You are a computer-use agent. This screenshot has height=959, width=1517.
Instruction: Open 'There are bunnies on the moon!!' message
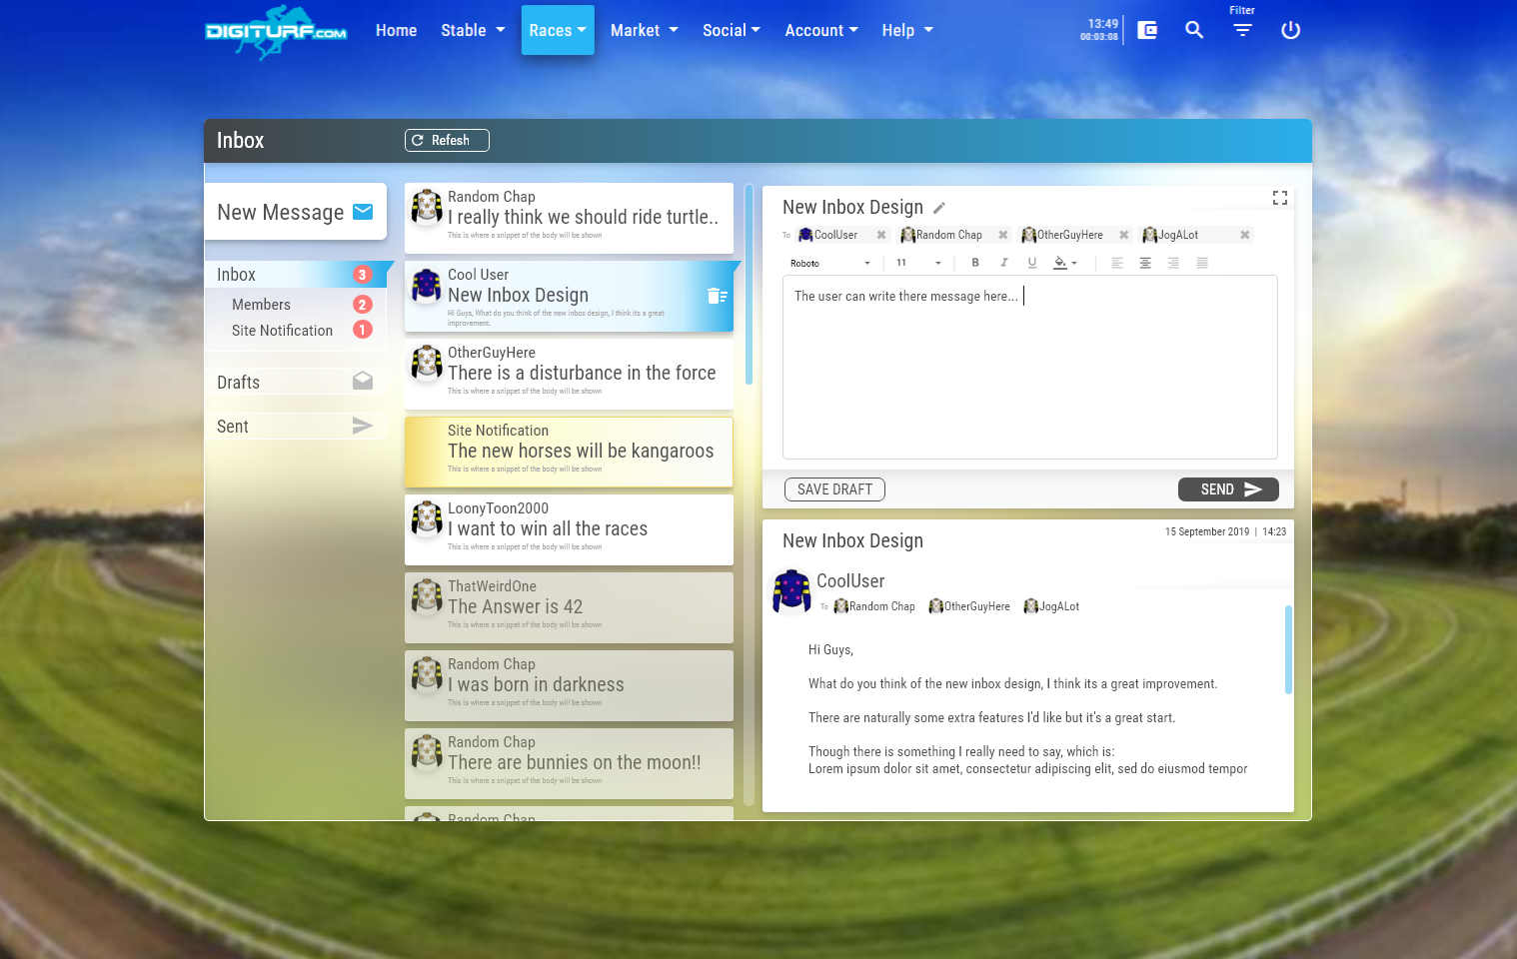[569, 763]
